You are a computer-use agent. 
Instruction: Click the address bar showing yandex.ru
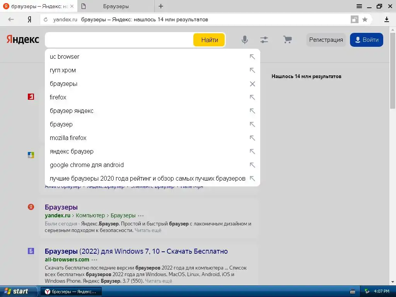[195, 19]
